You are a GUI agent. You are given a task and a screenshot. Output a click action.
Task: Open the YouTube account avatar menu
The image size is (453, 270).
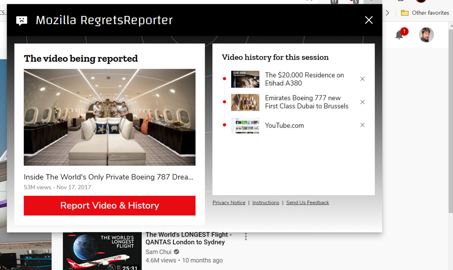click(x=426, y=35)
